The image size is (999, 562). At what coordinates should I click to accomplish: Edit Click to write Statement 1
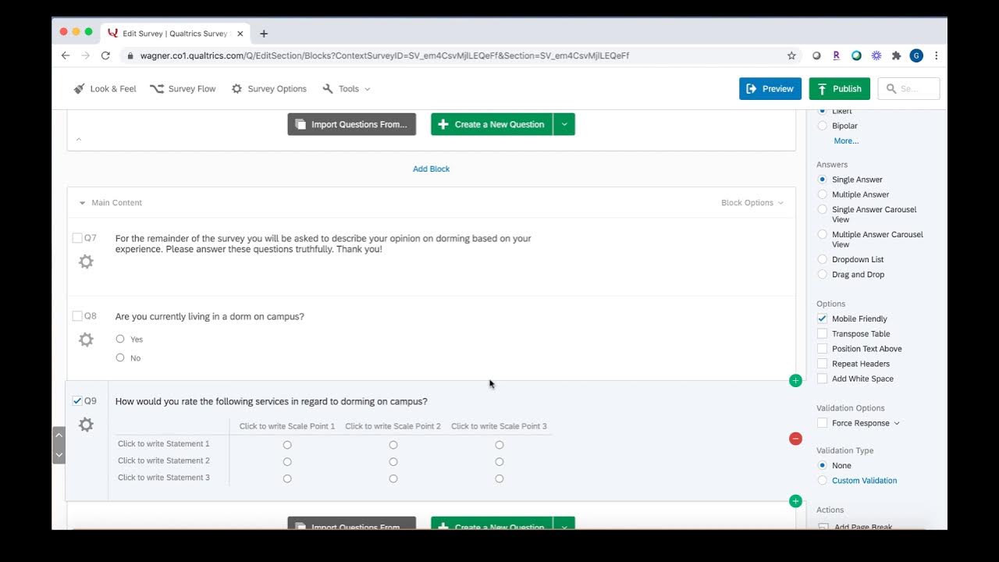click(164, 443)
